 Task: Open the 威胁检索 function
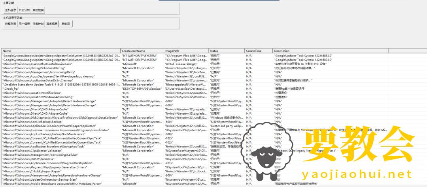click(x=38, y=10)
